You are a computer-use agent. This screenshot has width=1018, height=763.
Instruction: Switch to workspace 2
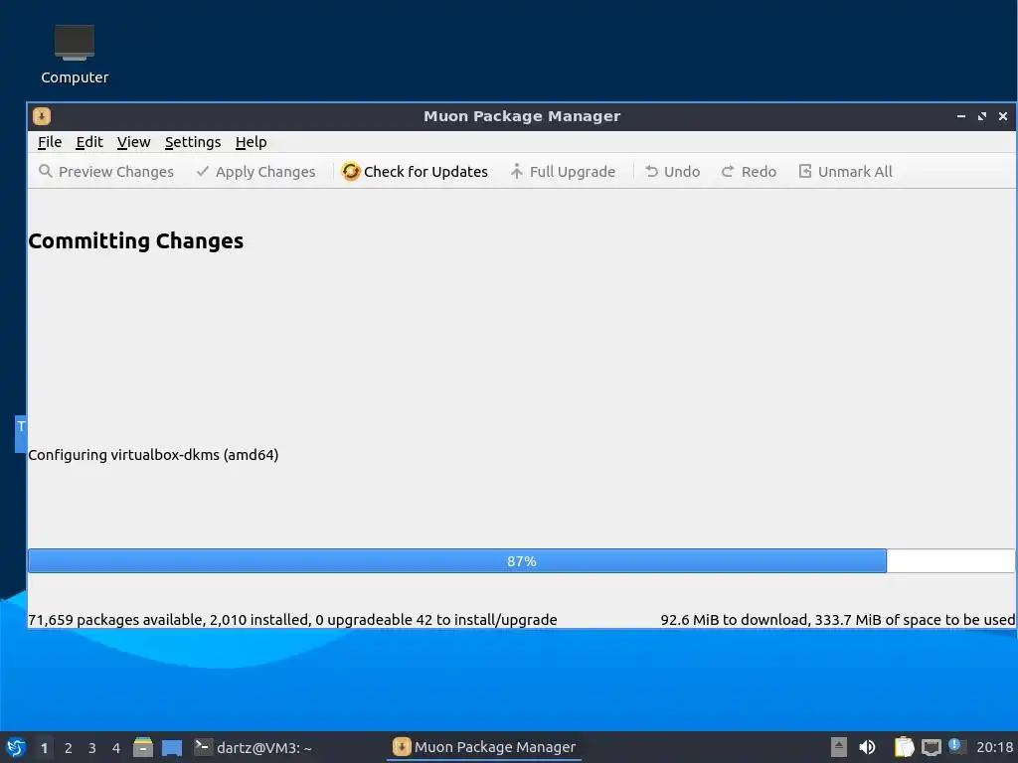(x=69, y=748)
